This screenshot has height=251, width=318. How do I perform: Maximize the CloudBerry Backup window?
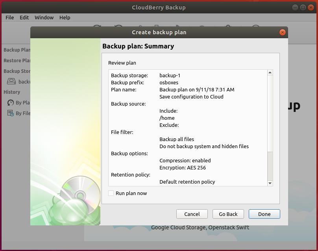click(303, 7)
